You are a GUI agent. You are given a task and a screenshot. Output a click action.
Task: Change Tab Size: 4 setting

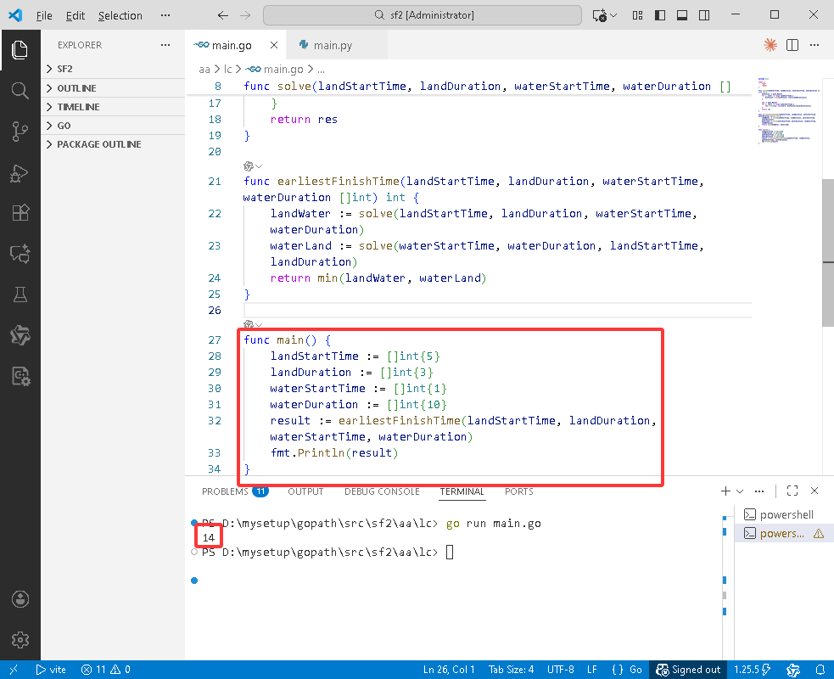click(x=511, y=670)
